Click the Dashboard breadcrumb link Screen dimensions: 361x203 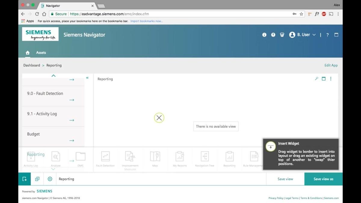[32, 65]
